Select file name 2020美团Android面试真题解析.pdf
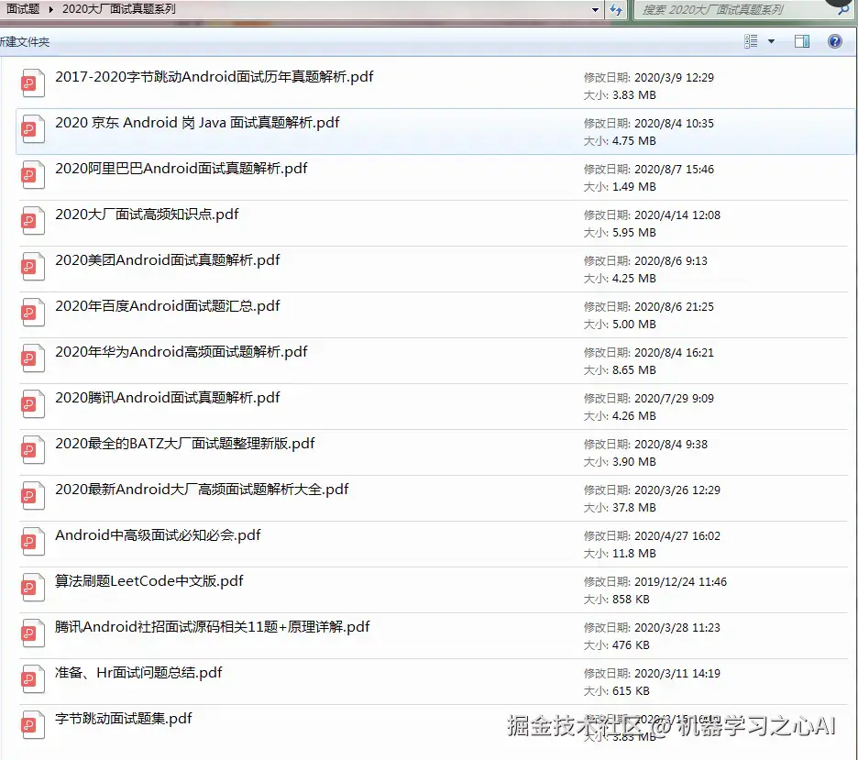This screenshot has height=760, width=858. tap(168, 259)
